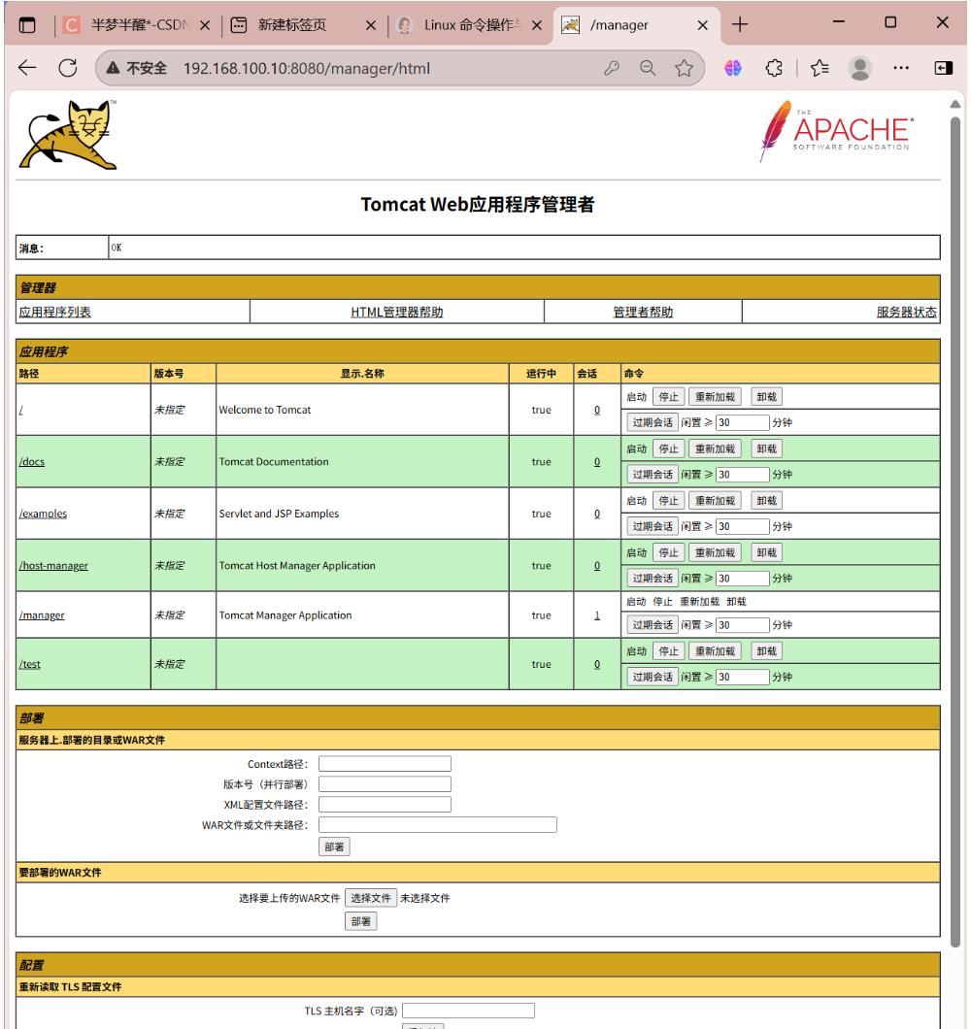Click idle minutes field in /test row
971x1029 pixels.
coord(743,677)
